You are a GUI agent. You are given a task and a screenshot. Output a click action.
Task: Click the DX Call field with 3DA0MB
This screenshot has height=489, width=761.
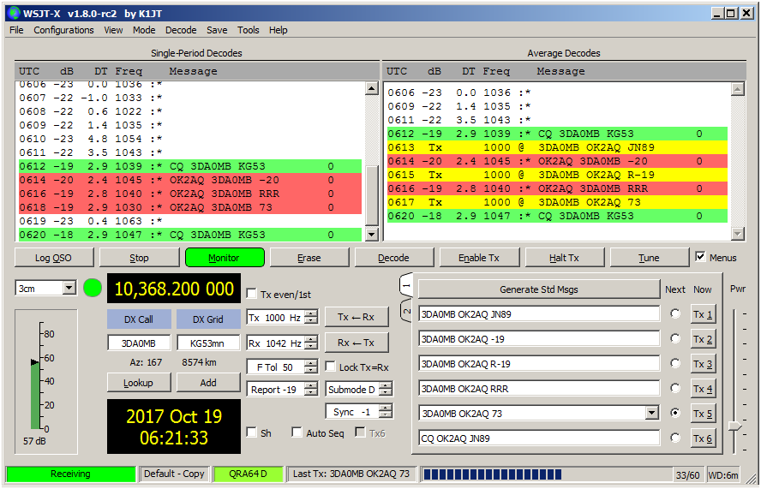click(139, 343)
